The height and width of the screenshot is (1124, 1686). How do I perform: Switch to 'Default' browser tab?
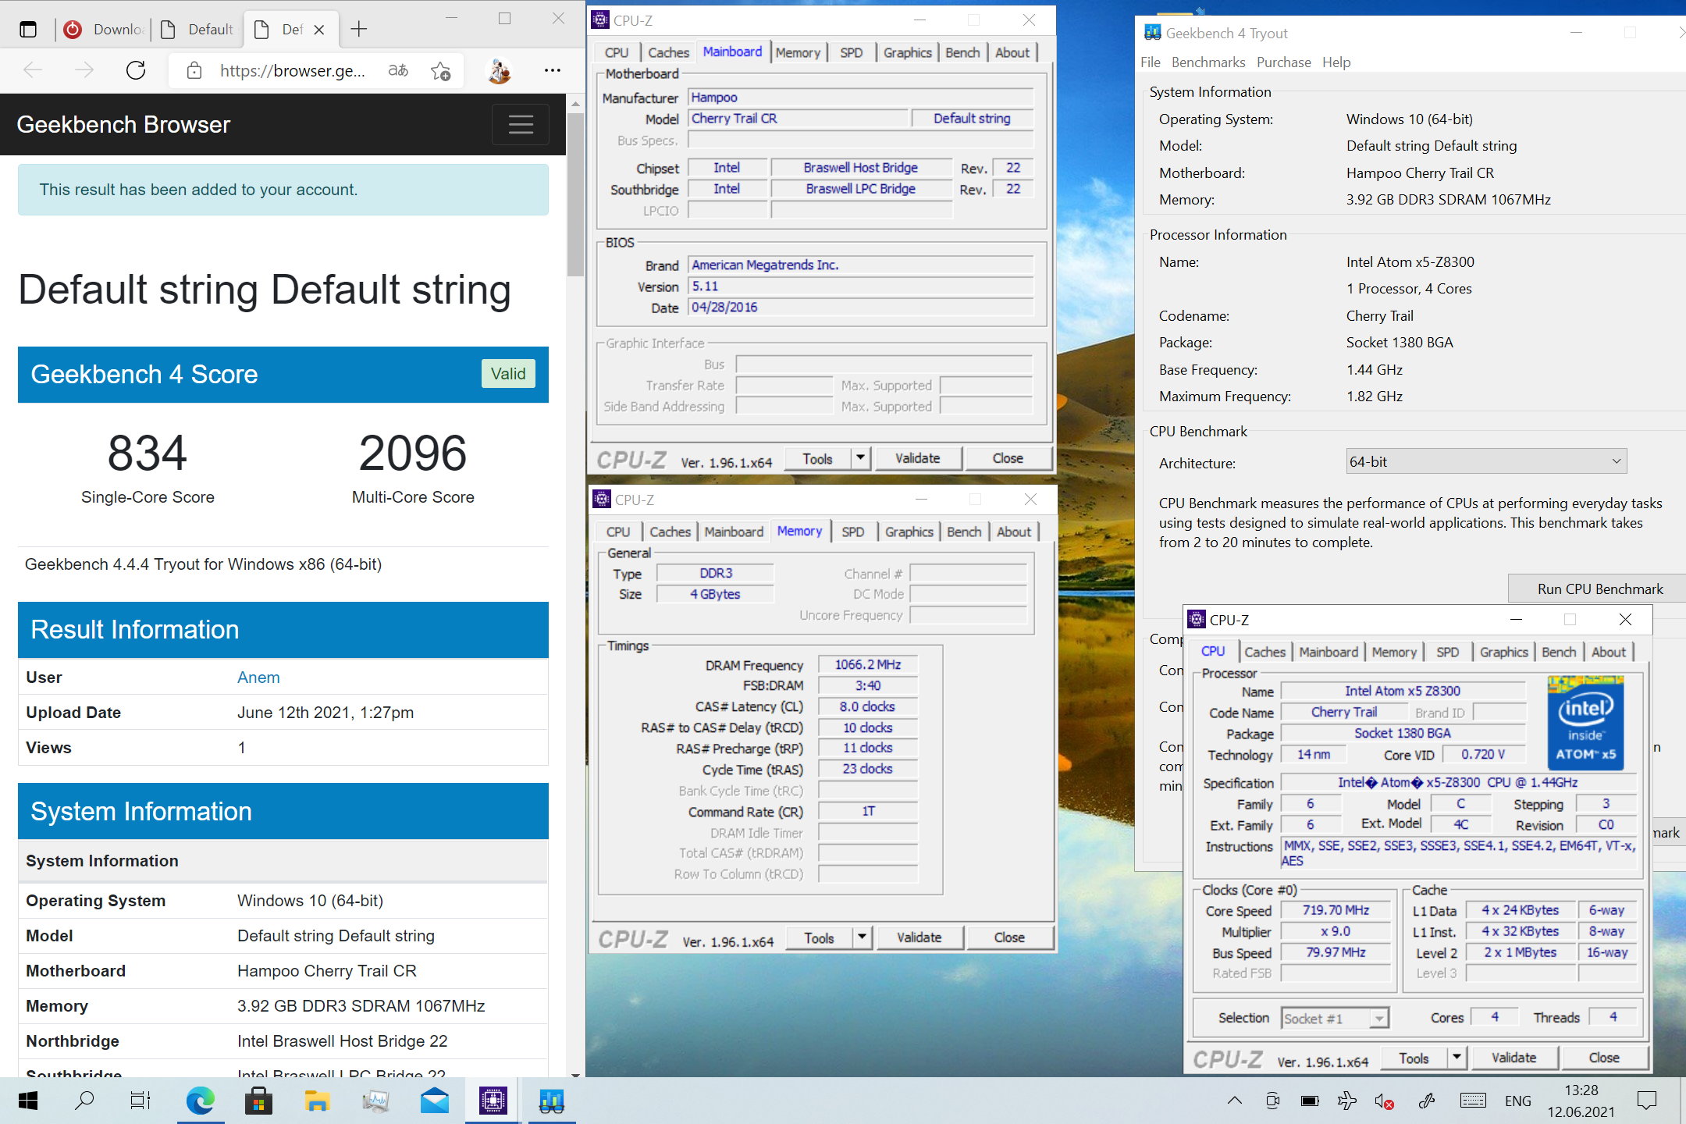[x=197, y=30]
